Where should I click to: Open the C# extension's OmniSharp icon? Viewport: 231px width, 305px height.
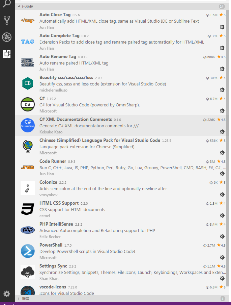tap(27, 104)
